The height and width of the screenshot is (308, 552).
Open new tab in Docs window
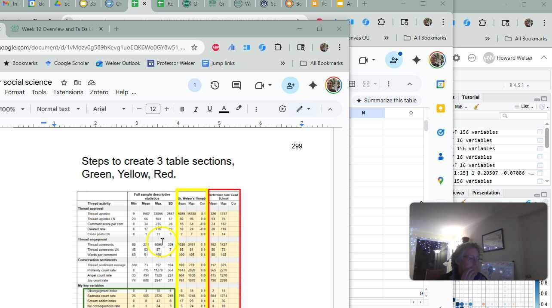[x=117, y=29]
